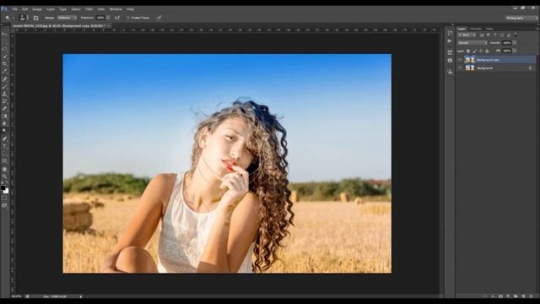Click the foreground color swatch
The image size is (540, 304).
click(x=3, y=188)
